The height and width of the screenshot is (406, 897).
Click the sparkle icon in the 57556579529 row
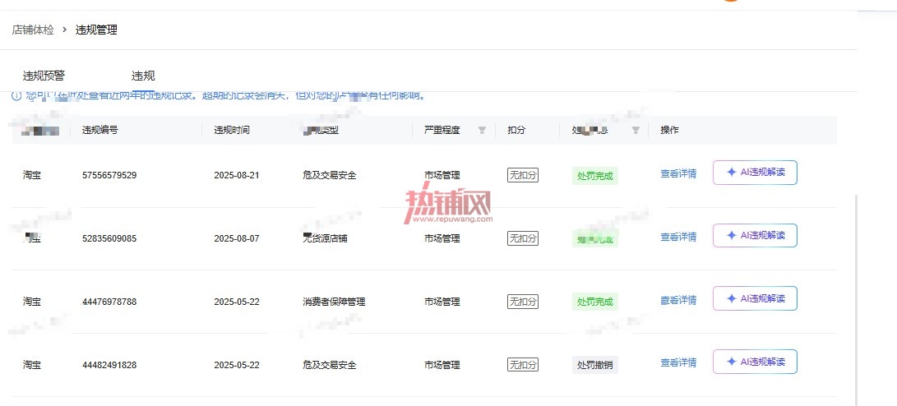click(x=731, y=172)
